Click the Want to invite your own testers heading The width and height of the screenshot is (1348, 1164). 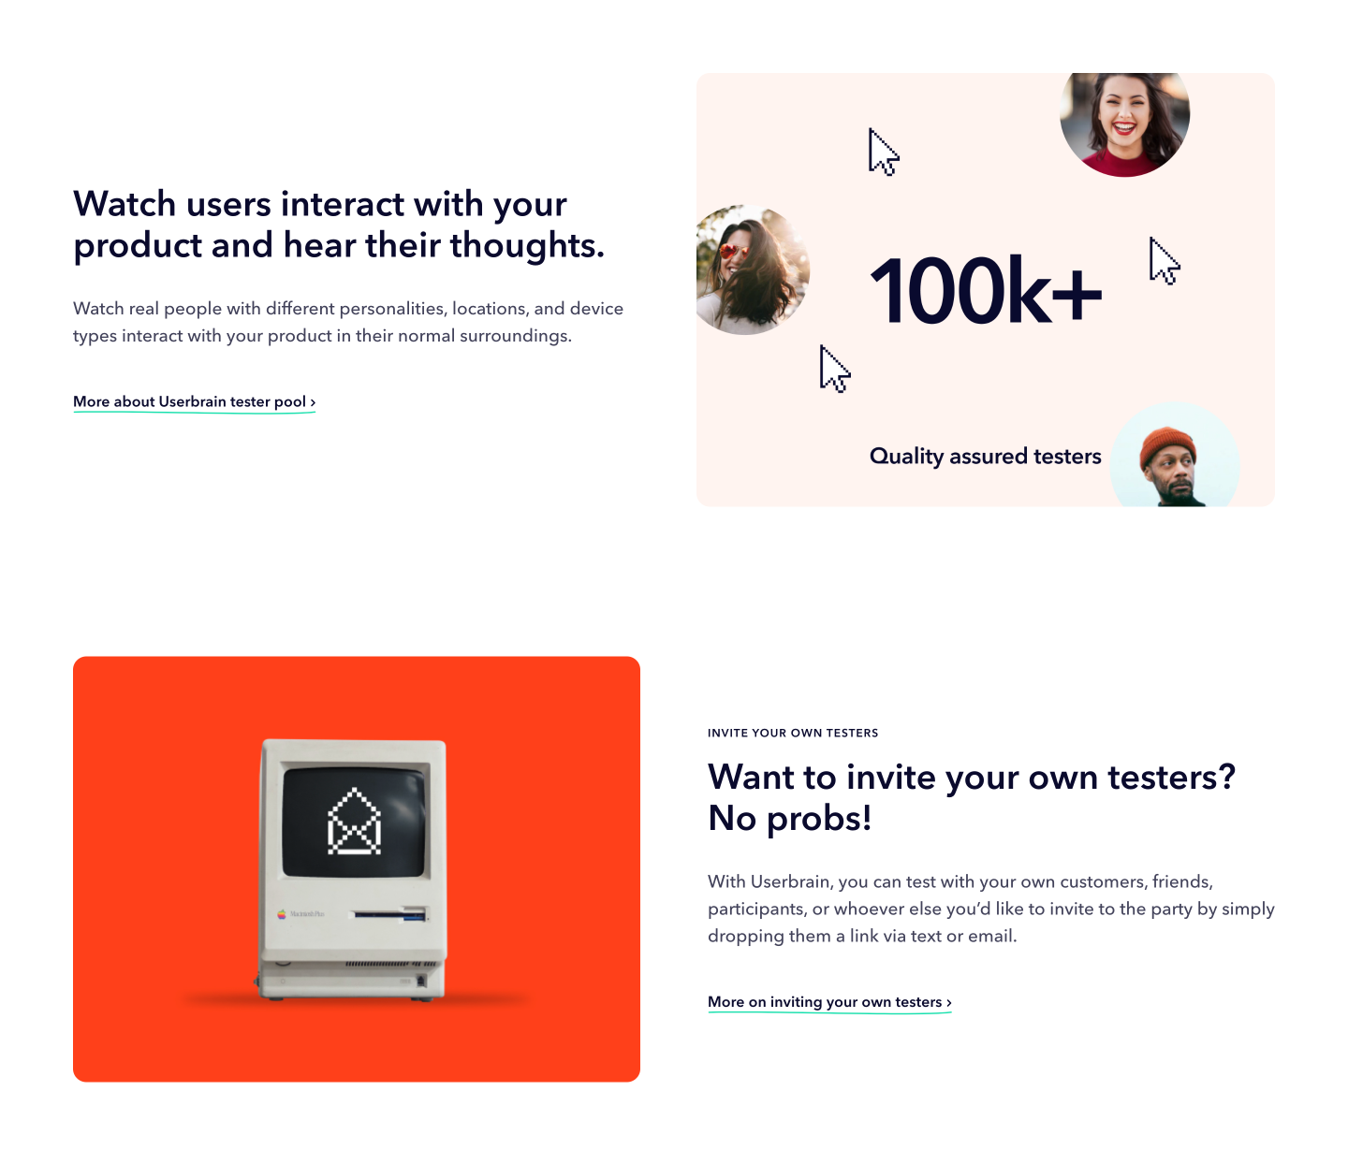pyautogui.click(x=972, y=797)
